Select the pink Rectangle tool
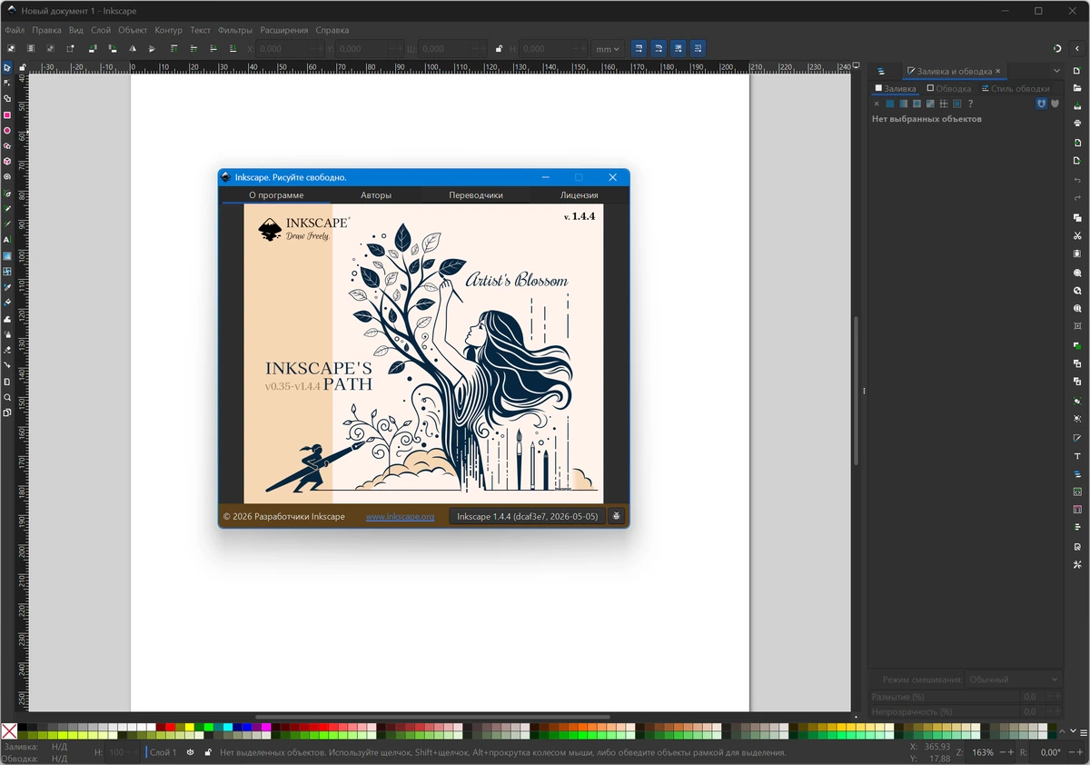Screen dimensions: 1090x765 pyautogui.click(x=7, y=115)
